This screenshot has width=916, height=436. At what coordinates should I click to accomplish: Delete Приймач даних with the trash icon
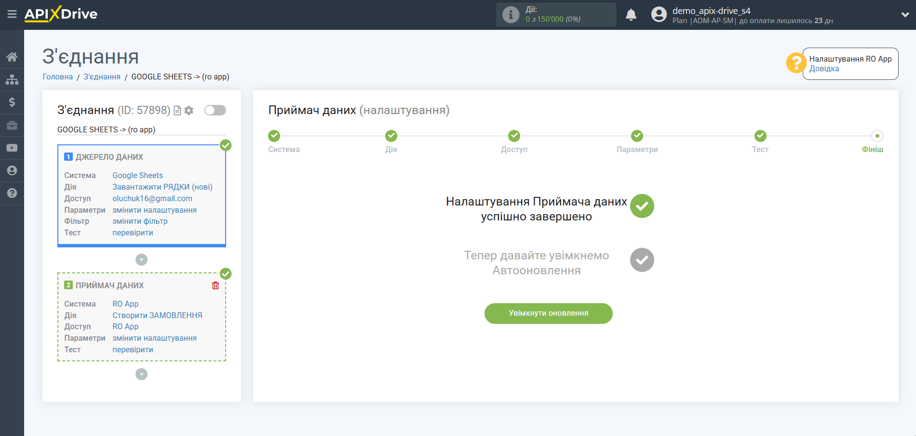pos(216,285)
